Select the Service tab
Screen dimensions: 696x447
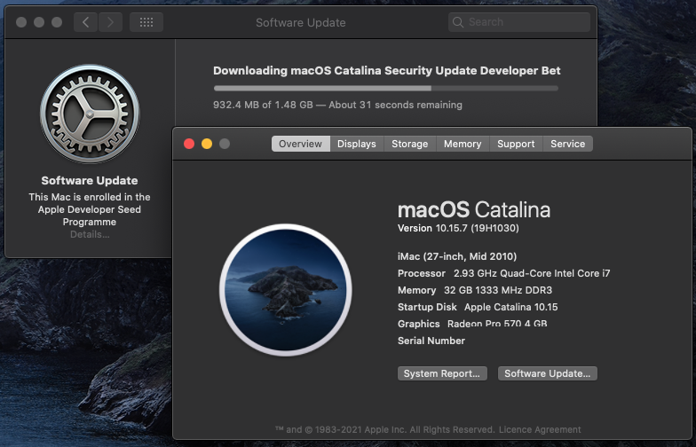point(568,144)
